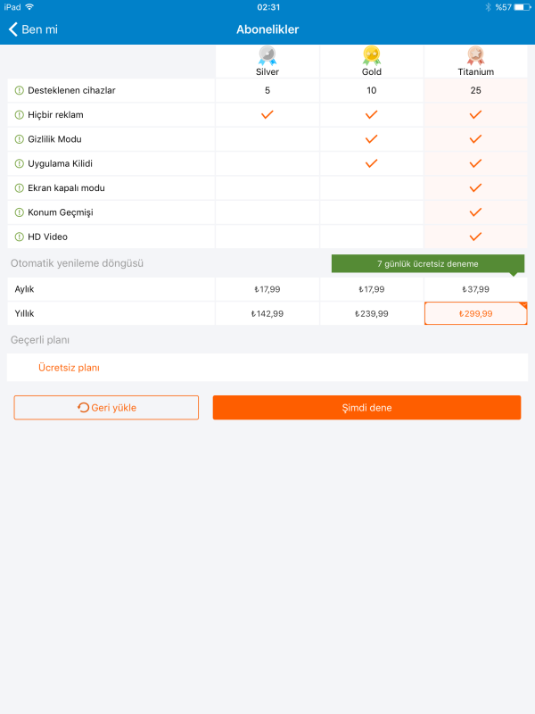This screenshot has height=714, width=535.
Task: Tap the info icon beside Desteklenen cihazlar
Action: (20, 90)
